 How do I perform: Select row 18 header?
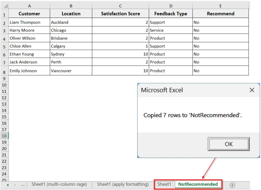click(4, 136)
